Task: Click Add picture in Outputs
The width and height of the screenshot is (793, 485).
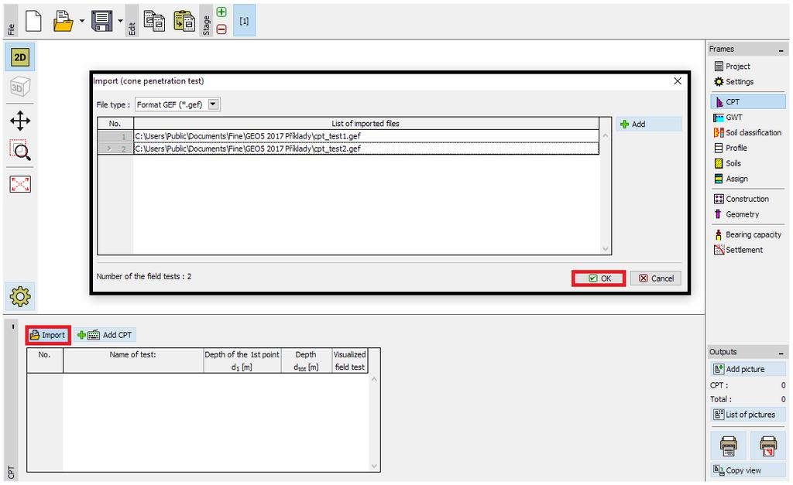Action: click(749, 369)
